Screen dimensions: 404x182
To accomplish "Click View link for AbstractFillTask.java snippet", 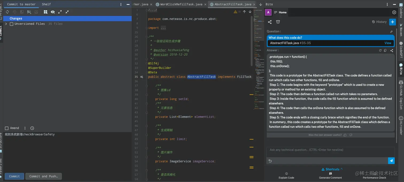I will [388, 43].
